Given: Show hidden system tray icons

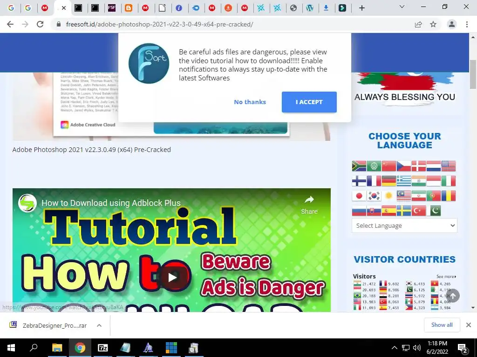Looking at the screenshot, I should click(x=394, y=348).
